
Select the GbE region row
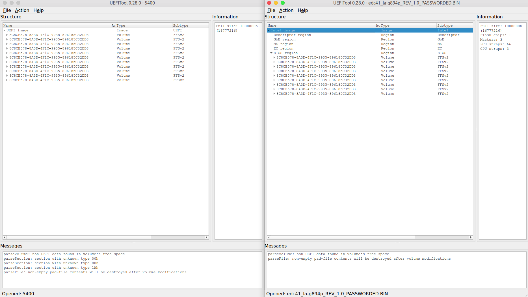click(370, 39)
